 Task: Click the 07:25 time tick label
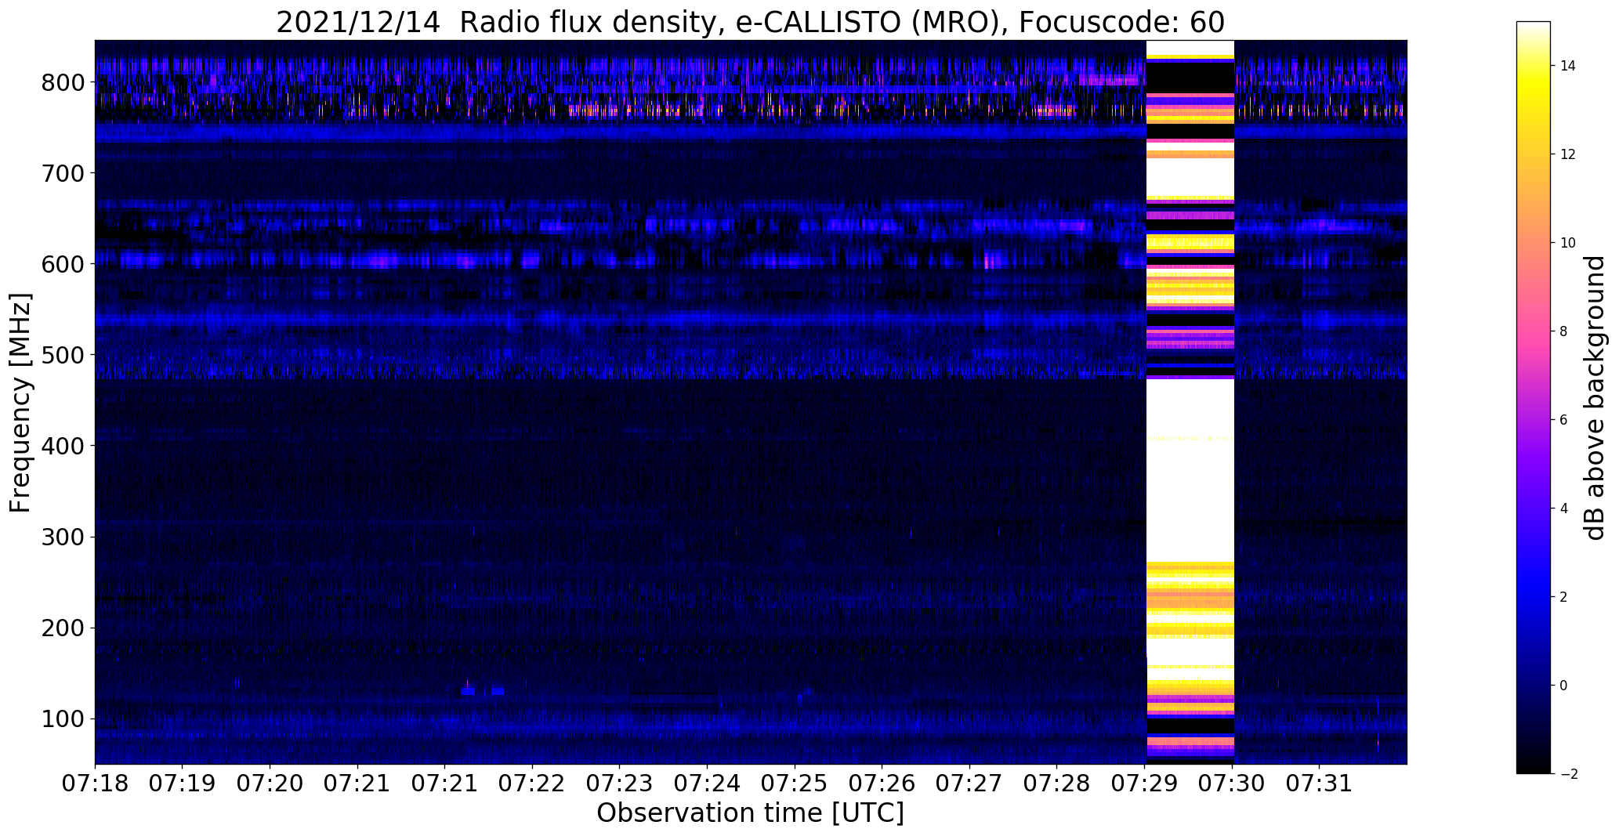pyautogui.click(x=795, y=784)
